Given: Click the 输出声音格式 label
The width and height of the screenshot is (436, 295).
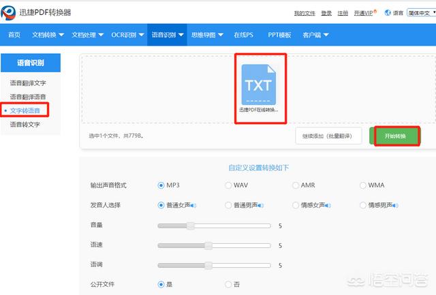Looking at the screenshot, I should (x=108, y=185).
